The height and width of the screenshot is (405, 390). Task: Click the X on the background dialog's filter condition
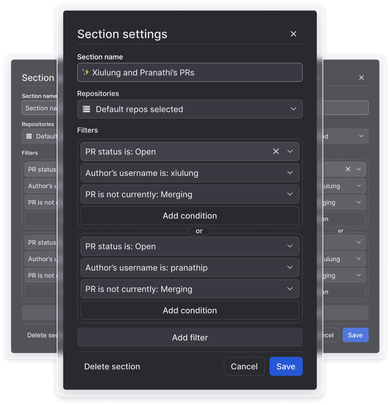pyautogui.click(x=347, y=169)
